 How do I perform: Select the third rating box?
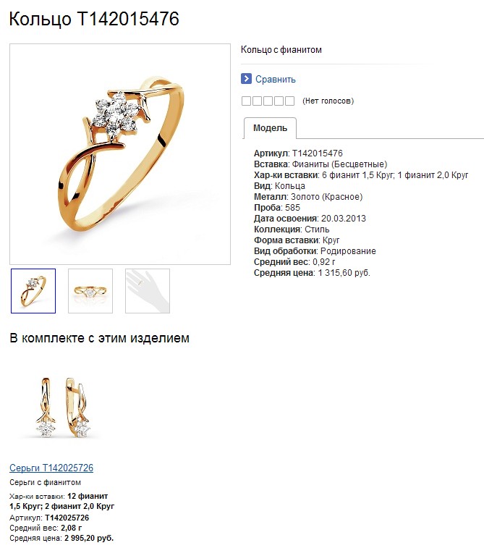tap(268, 101)
